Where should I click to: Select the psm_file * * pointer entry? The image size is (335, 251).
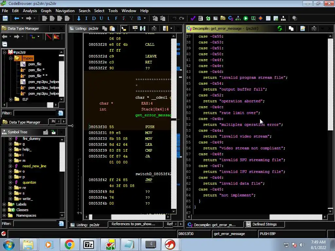38,76
